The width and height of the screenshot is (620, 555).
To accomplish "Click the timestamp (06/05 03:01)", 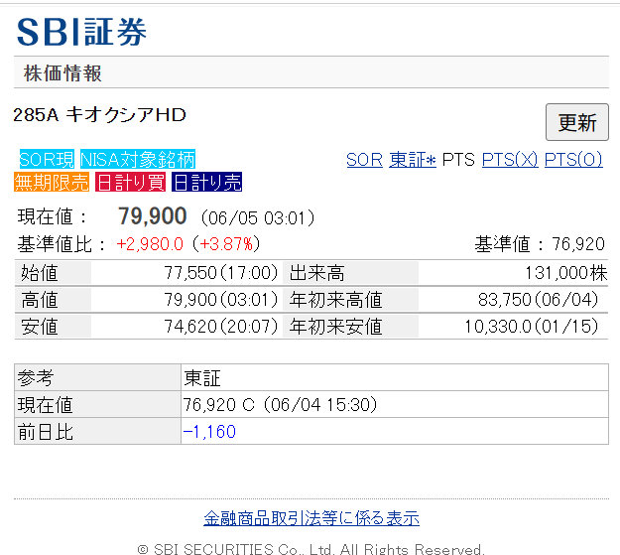I will [258, 218].
